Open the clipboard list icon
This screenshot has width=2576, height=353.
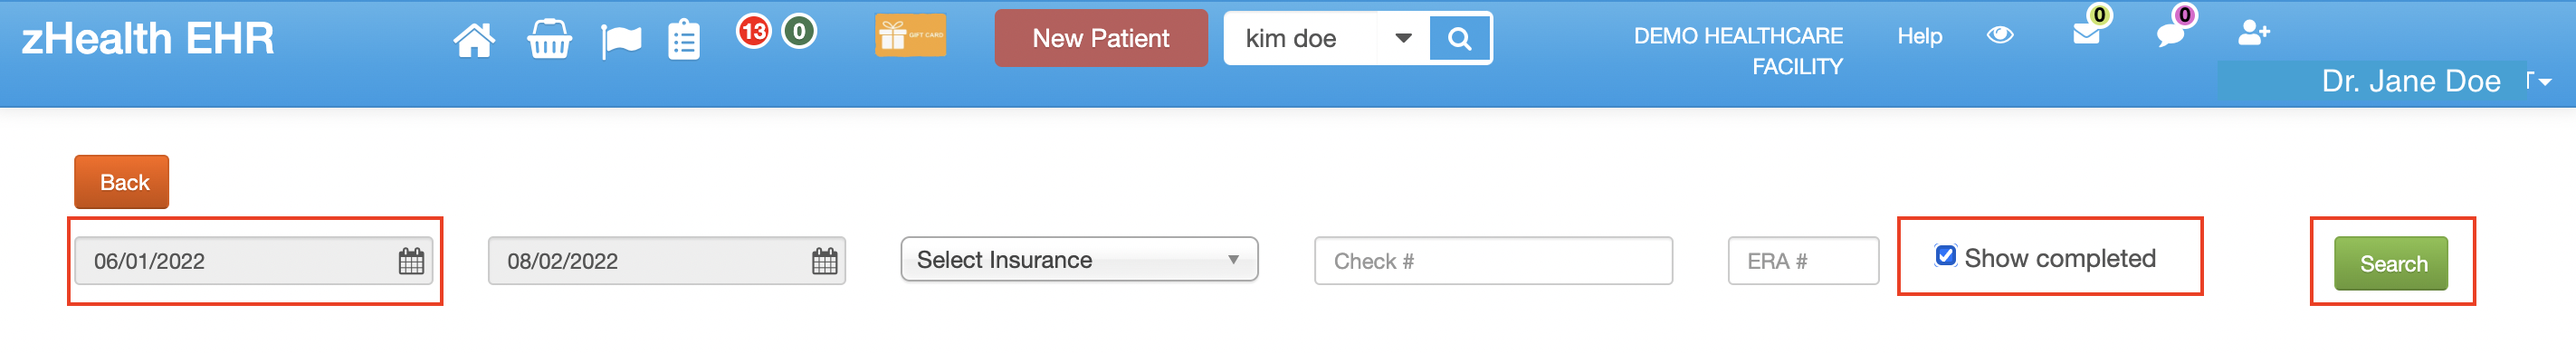click(x=684, y=40)
